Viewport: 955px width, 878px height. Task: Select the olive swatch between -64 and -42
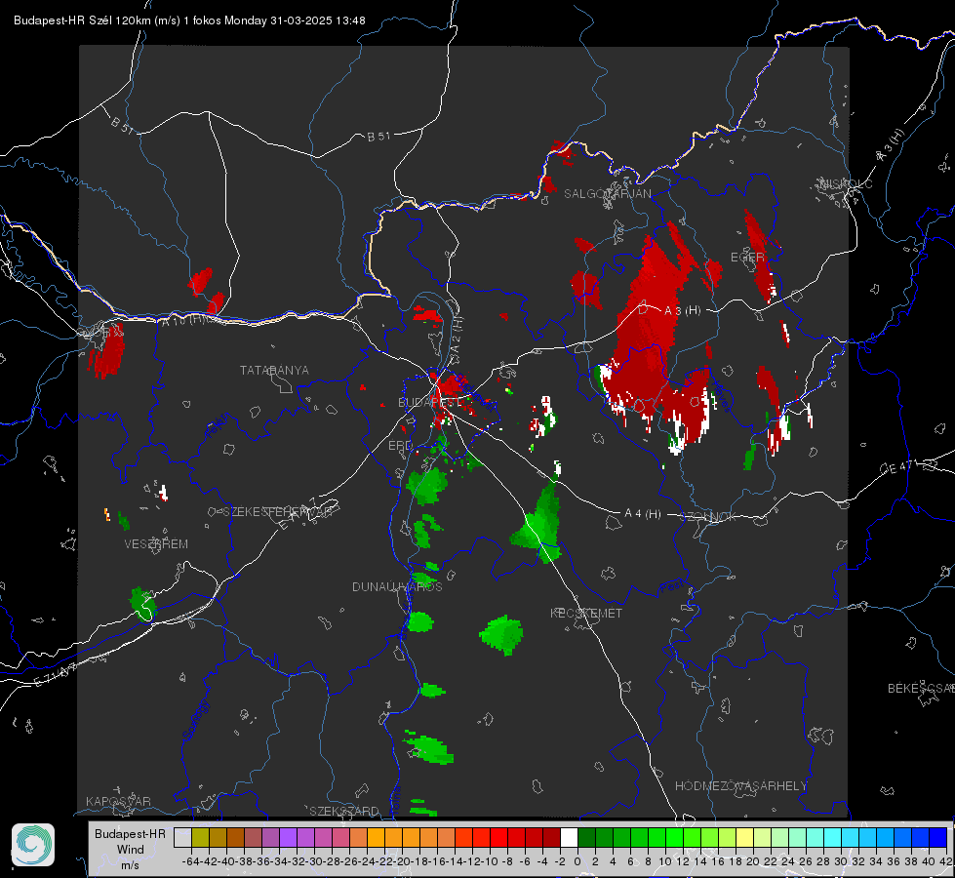200,837
